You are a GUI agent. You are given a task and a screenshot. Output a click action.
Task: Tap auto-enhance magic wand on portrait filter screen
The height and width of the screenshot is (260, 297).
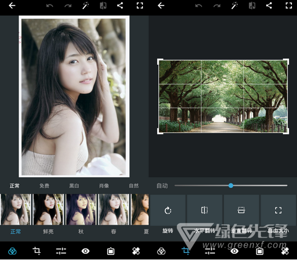[x=85, y=6]
